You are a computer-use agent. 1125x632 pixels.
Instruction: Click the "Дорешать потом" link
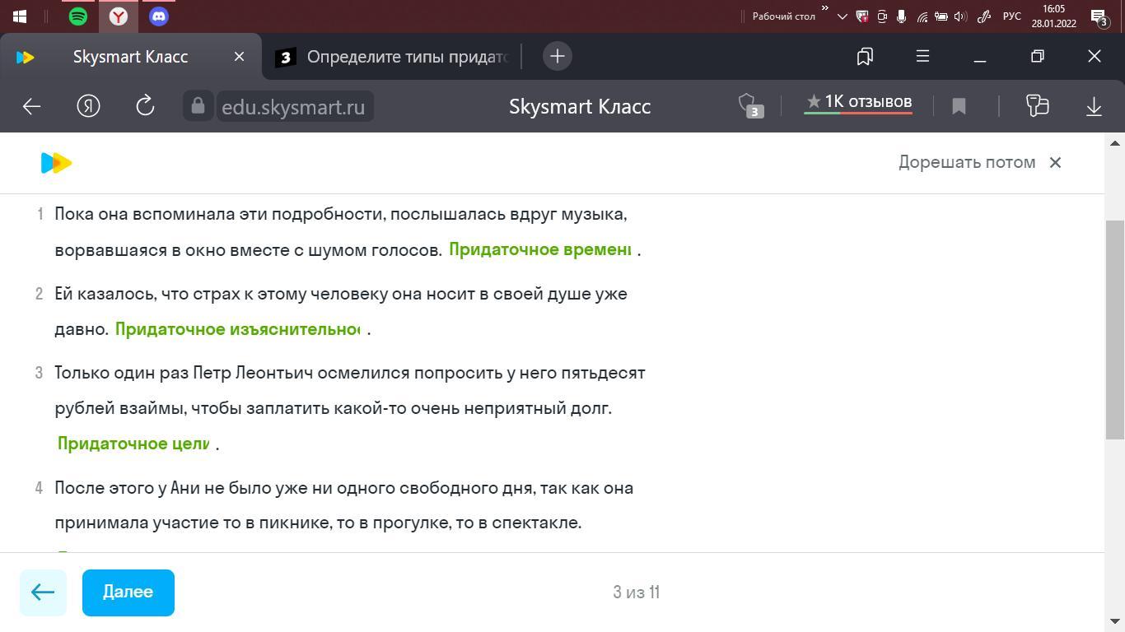point(967,162)
